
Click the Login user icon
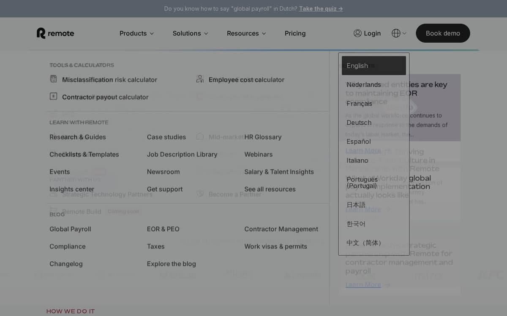357,33
